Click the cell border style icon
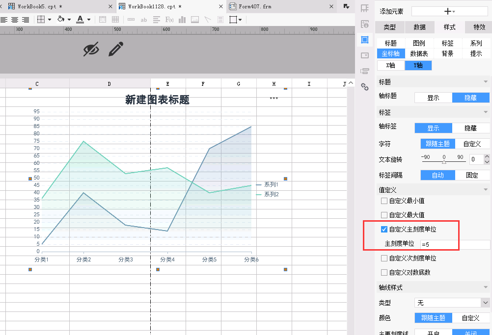 (x=41, y=20)
